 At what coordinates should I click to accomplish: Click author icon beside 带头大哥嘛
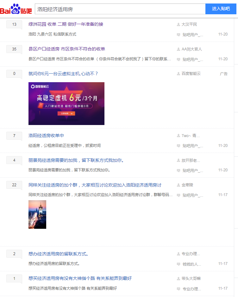[x=178, y=279]
